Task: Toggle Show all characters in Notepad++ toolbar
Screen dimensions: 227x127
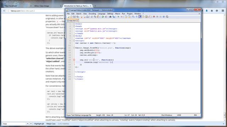Action: [x=137, y=17]
